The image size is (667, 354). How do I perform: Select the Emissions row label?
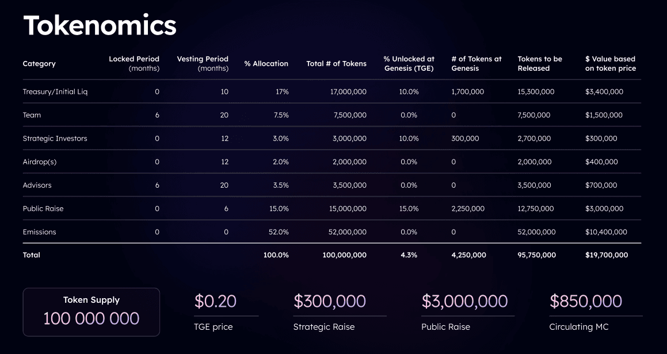(39, 232)
